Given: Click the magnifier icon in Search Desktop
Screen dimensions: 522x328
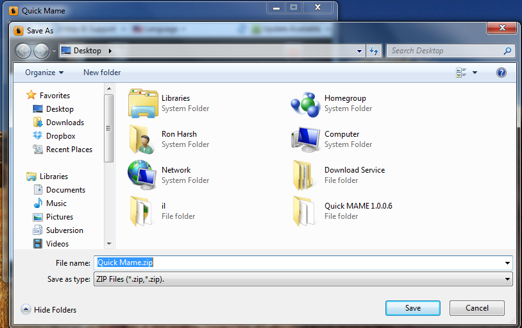Looking at the screenshot, I should (507, 51).
